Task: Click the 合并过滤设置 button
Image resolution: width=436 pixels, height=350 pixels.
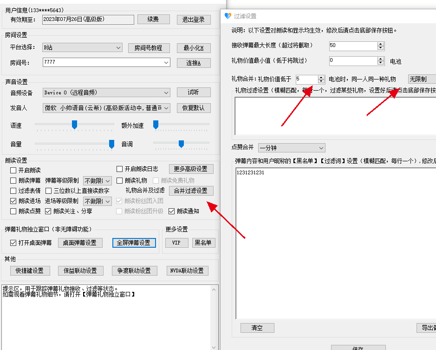Action: point(191,191)
